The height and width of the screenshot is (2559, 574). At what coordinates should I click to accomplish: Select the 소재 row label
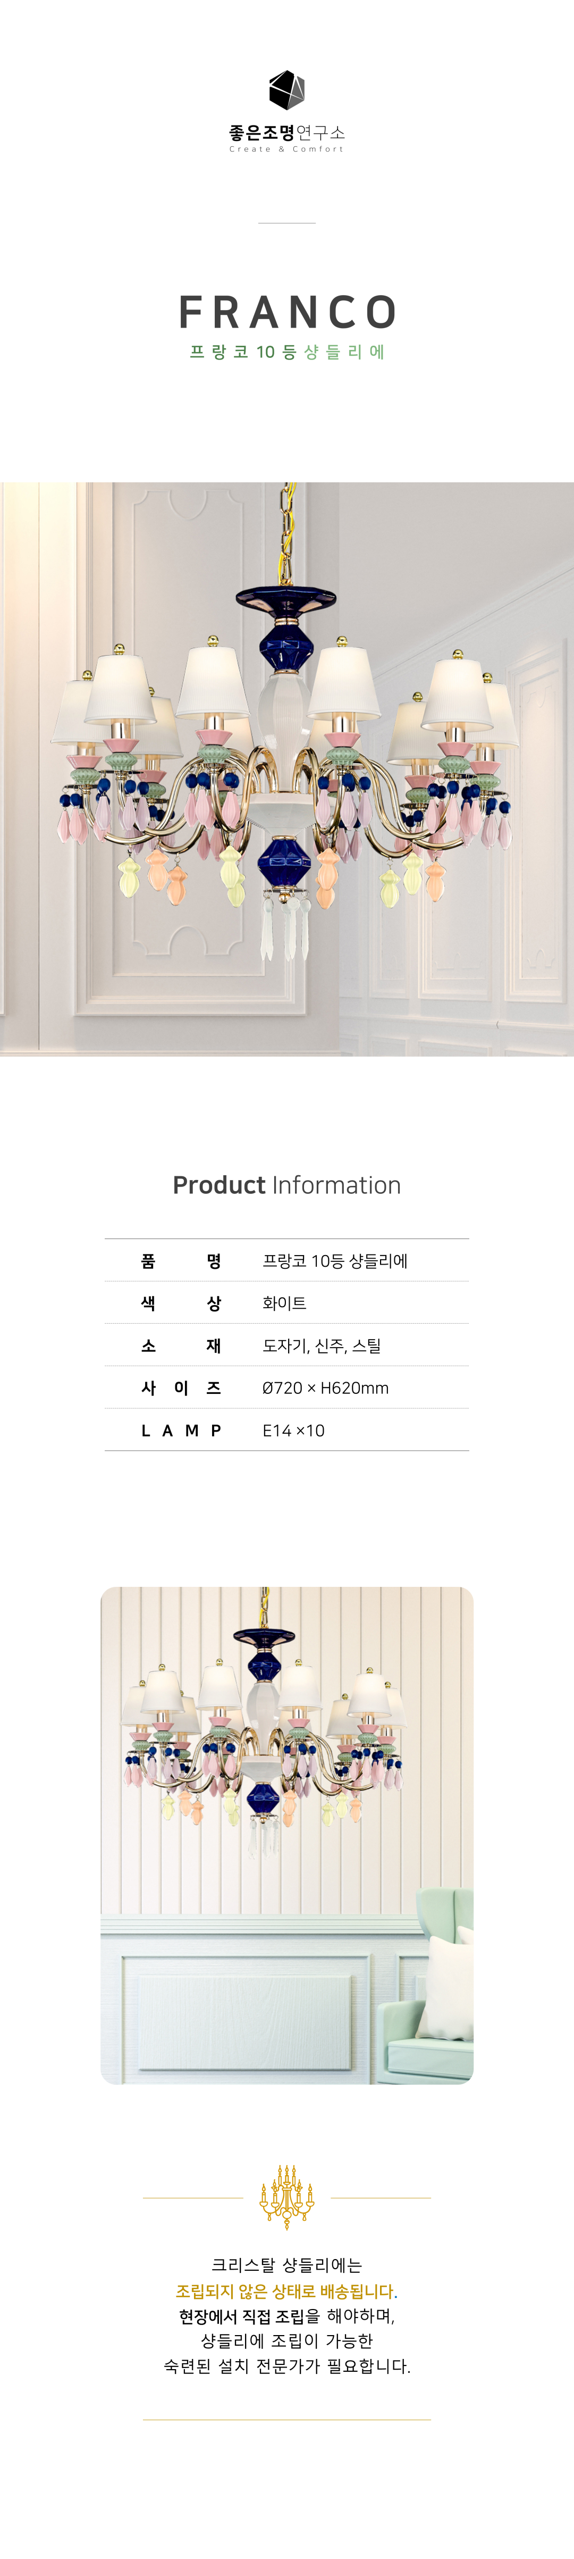pos(181,1346)
